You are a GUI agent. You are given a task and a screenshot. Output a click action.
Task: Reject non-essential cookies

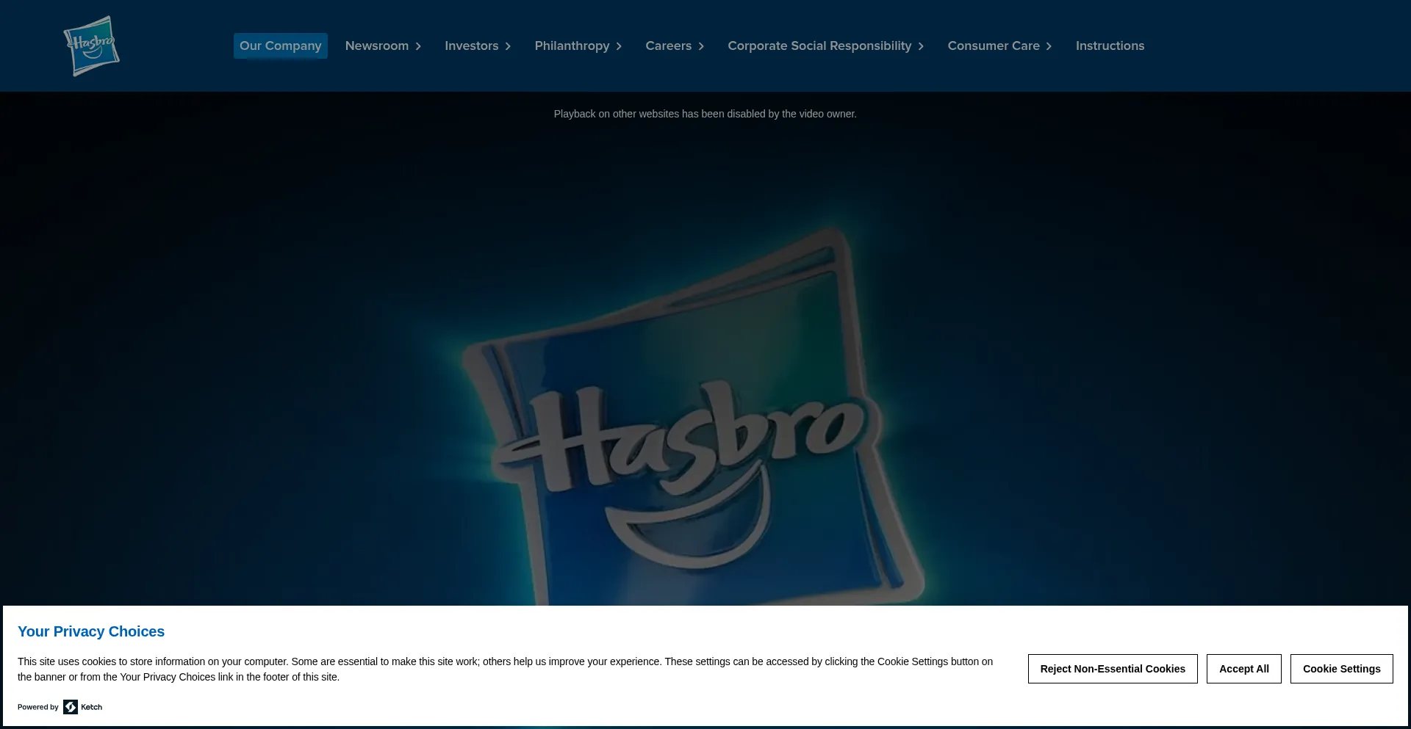1113,669
